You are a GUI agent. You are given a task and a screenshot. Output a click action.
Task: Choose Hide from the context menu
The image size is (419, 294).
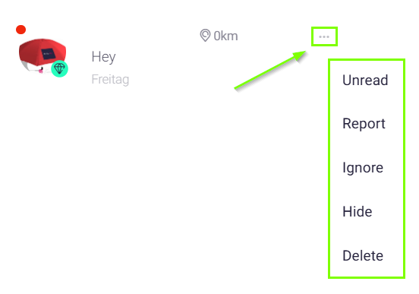pos(358,212)
